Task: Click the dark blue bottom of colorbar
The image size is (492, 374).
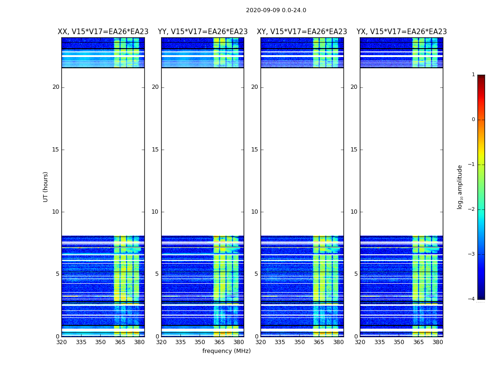Action: (x=481, y=296)
